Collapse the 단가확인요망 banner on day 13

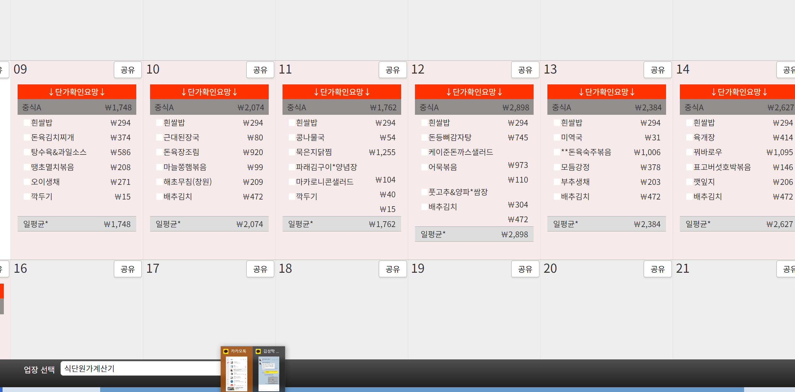pos(607,92)
